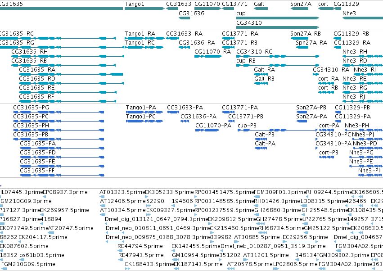Viewport: 383px width, 271px height.
Task: Click the Nhe3-PI protein label
Action: tap(369, 171)
